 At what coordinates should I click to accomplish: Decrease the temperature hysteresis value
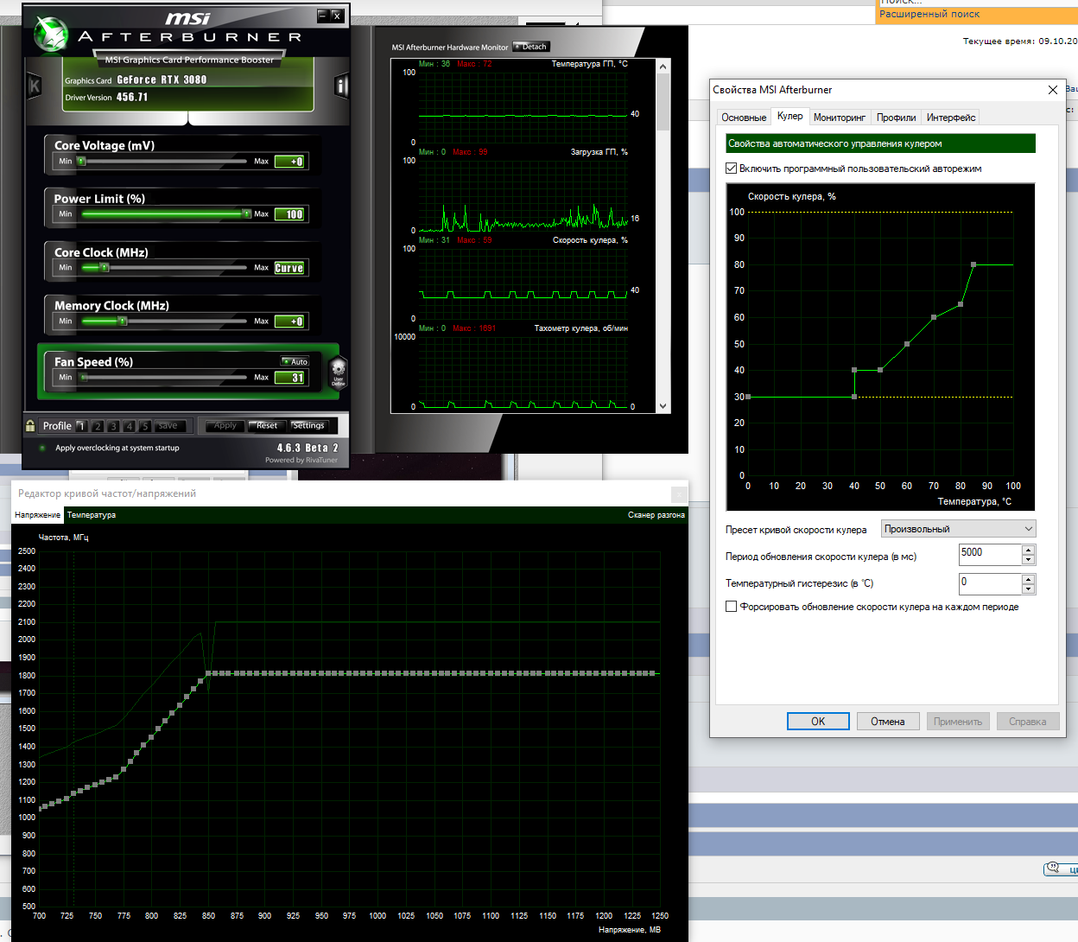point(1028,589)
